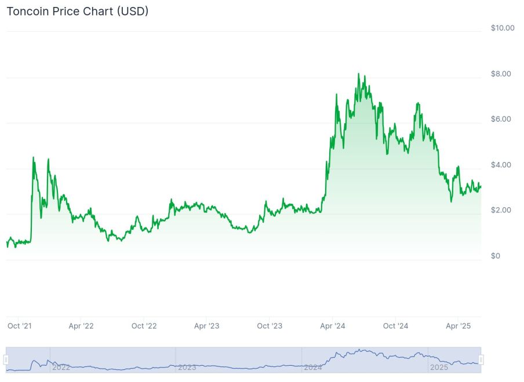Click the $8.00 y-axis label
The width and height of the screenshot is (524, 382).
tap(500, 74)
